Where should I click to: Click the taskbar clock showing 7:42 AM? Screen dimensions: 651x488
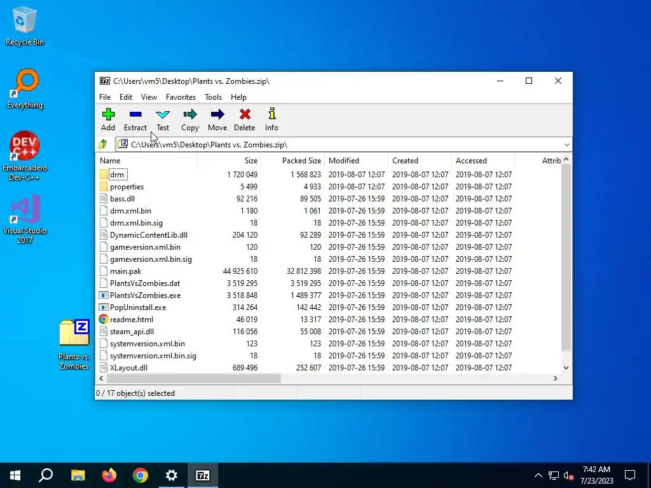pyautogui.click(x=596, y=475)
